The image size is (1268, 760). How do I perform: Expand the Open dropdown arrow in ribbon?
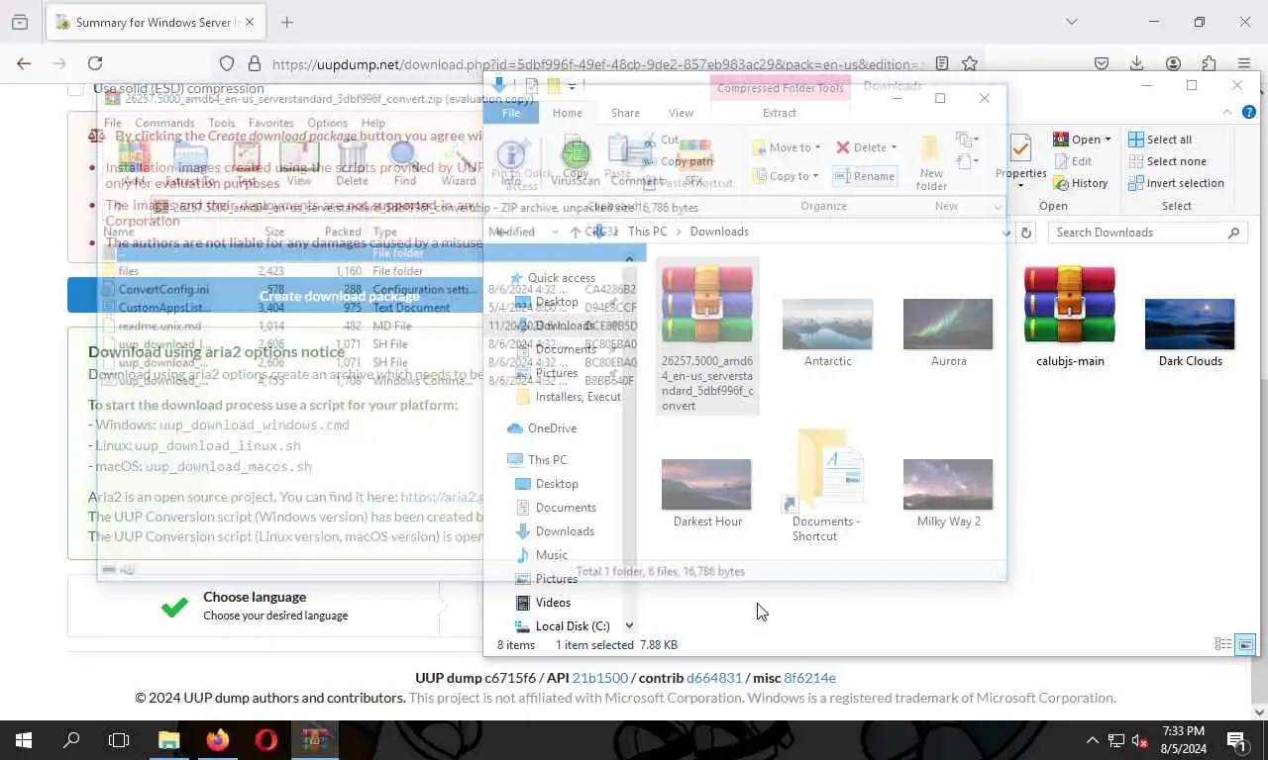tap(1108, 140)
